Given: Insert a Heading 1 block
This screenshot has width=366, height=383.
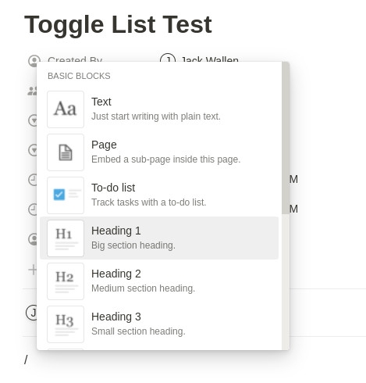Looking at the screenshot, I should click(x=159, y=238).
